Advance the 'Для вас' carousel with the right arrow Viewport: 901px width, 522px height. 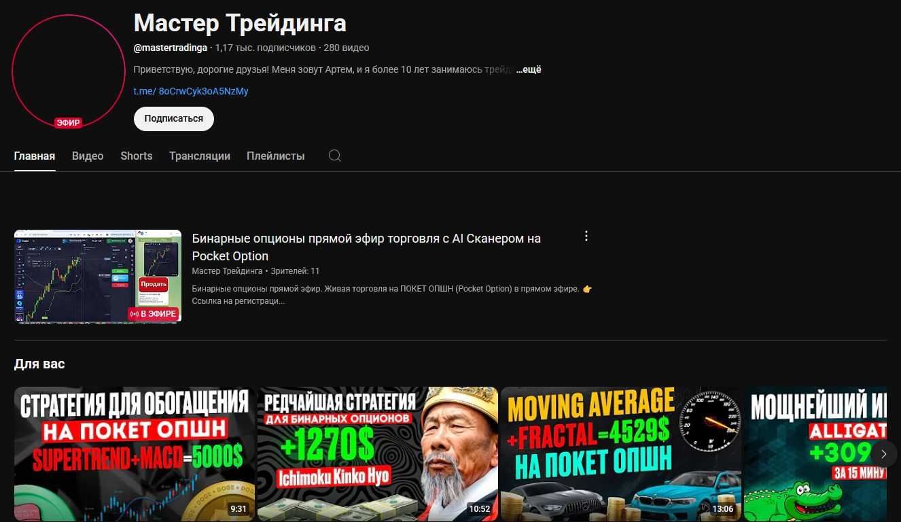tap(883, 454)
